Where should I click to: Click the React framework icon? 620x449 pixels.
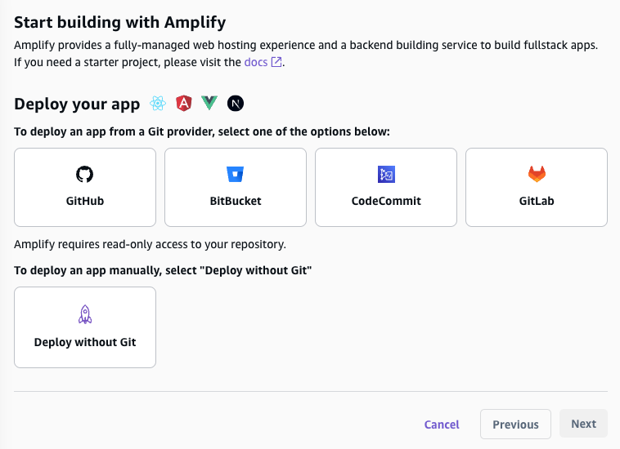[x=157, y=104]
